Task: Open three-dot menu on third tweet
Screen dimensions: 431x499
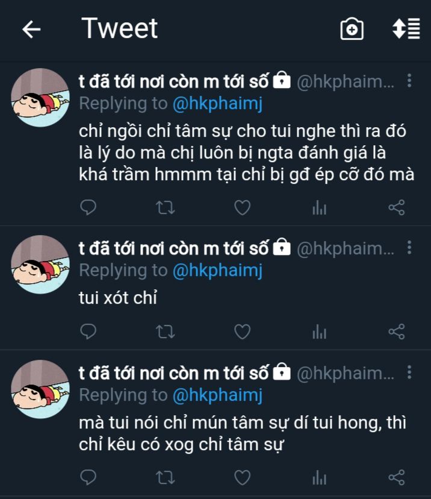Action: [409, 372]
